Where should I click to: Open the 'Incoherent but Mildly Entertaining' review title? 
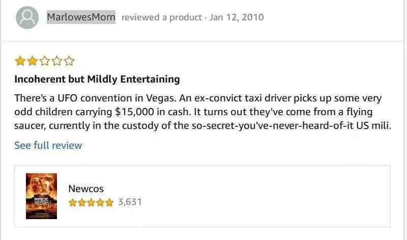pyautogui.click(x=97, y=79)
